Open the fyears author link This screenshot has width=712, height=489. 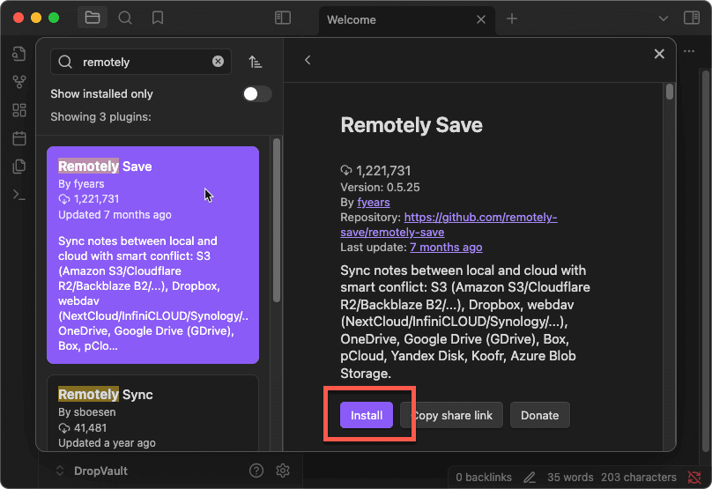coord(373,202)
